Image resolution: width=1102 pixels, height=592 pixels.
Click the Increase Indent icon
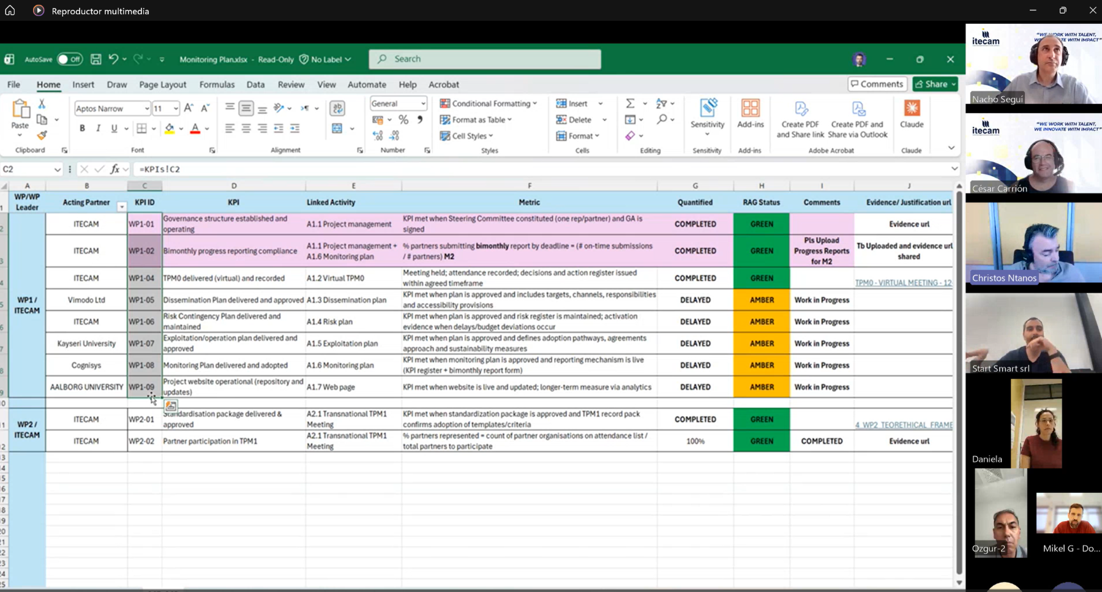tap(295, 129)
